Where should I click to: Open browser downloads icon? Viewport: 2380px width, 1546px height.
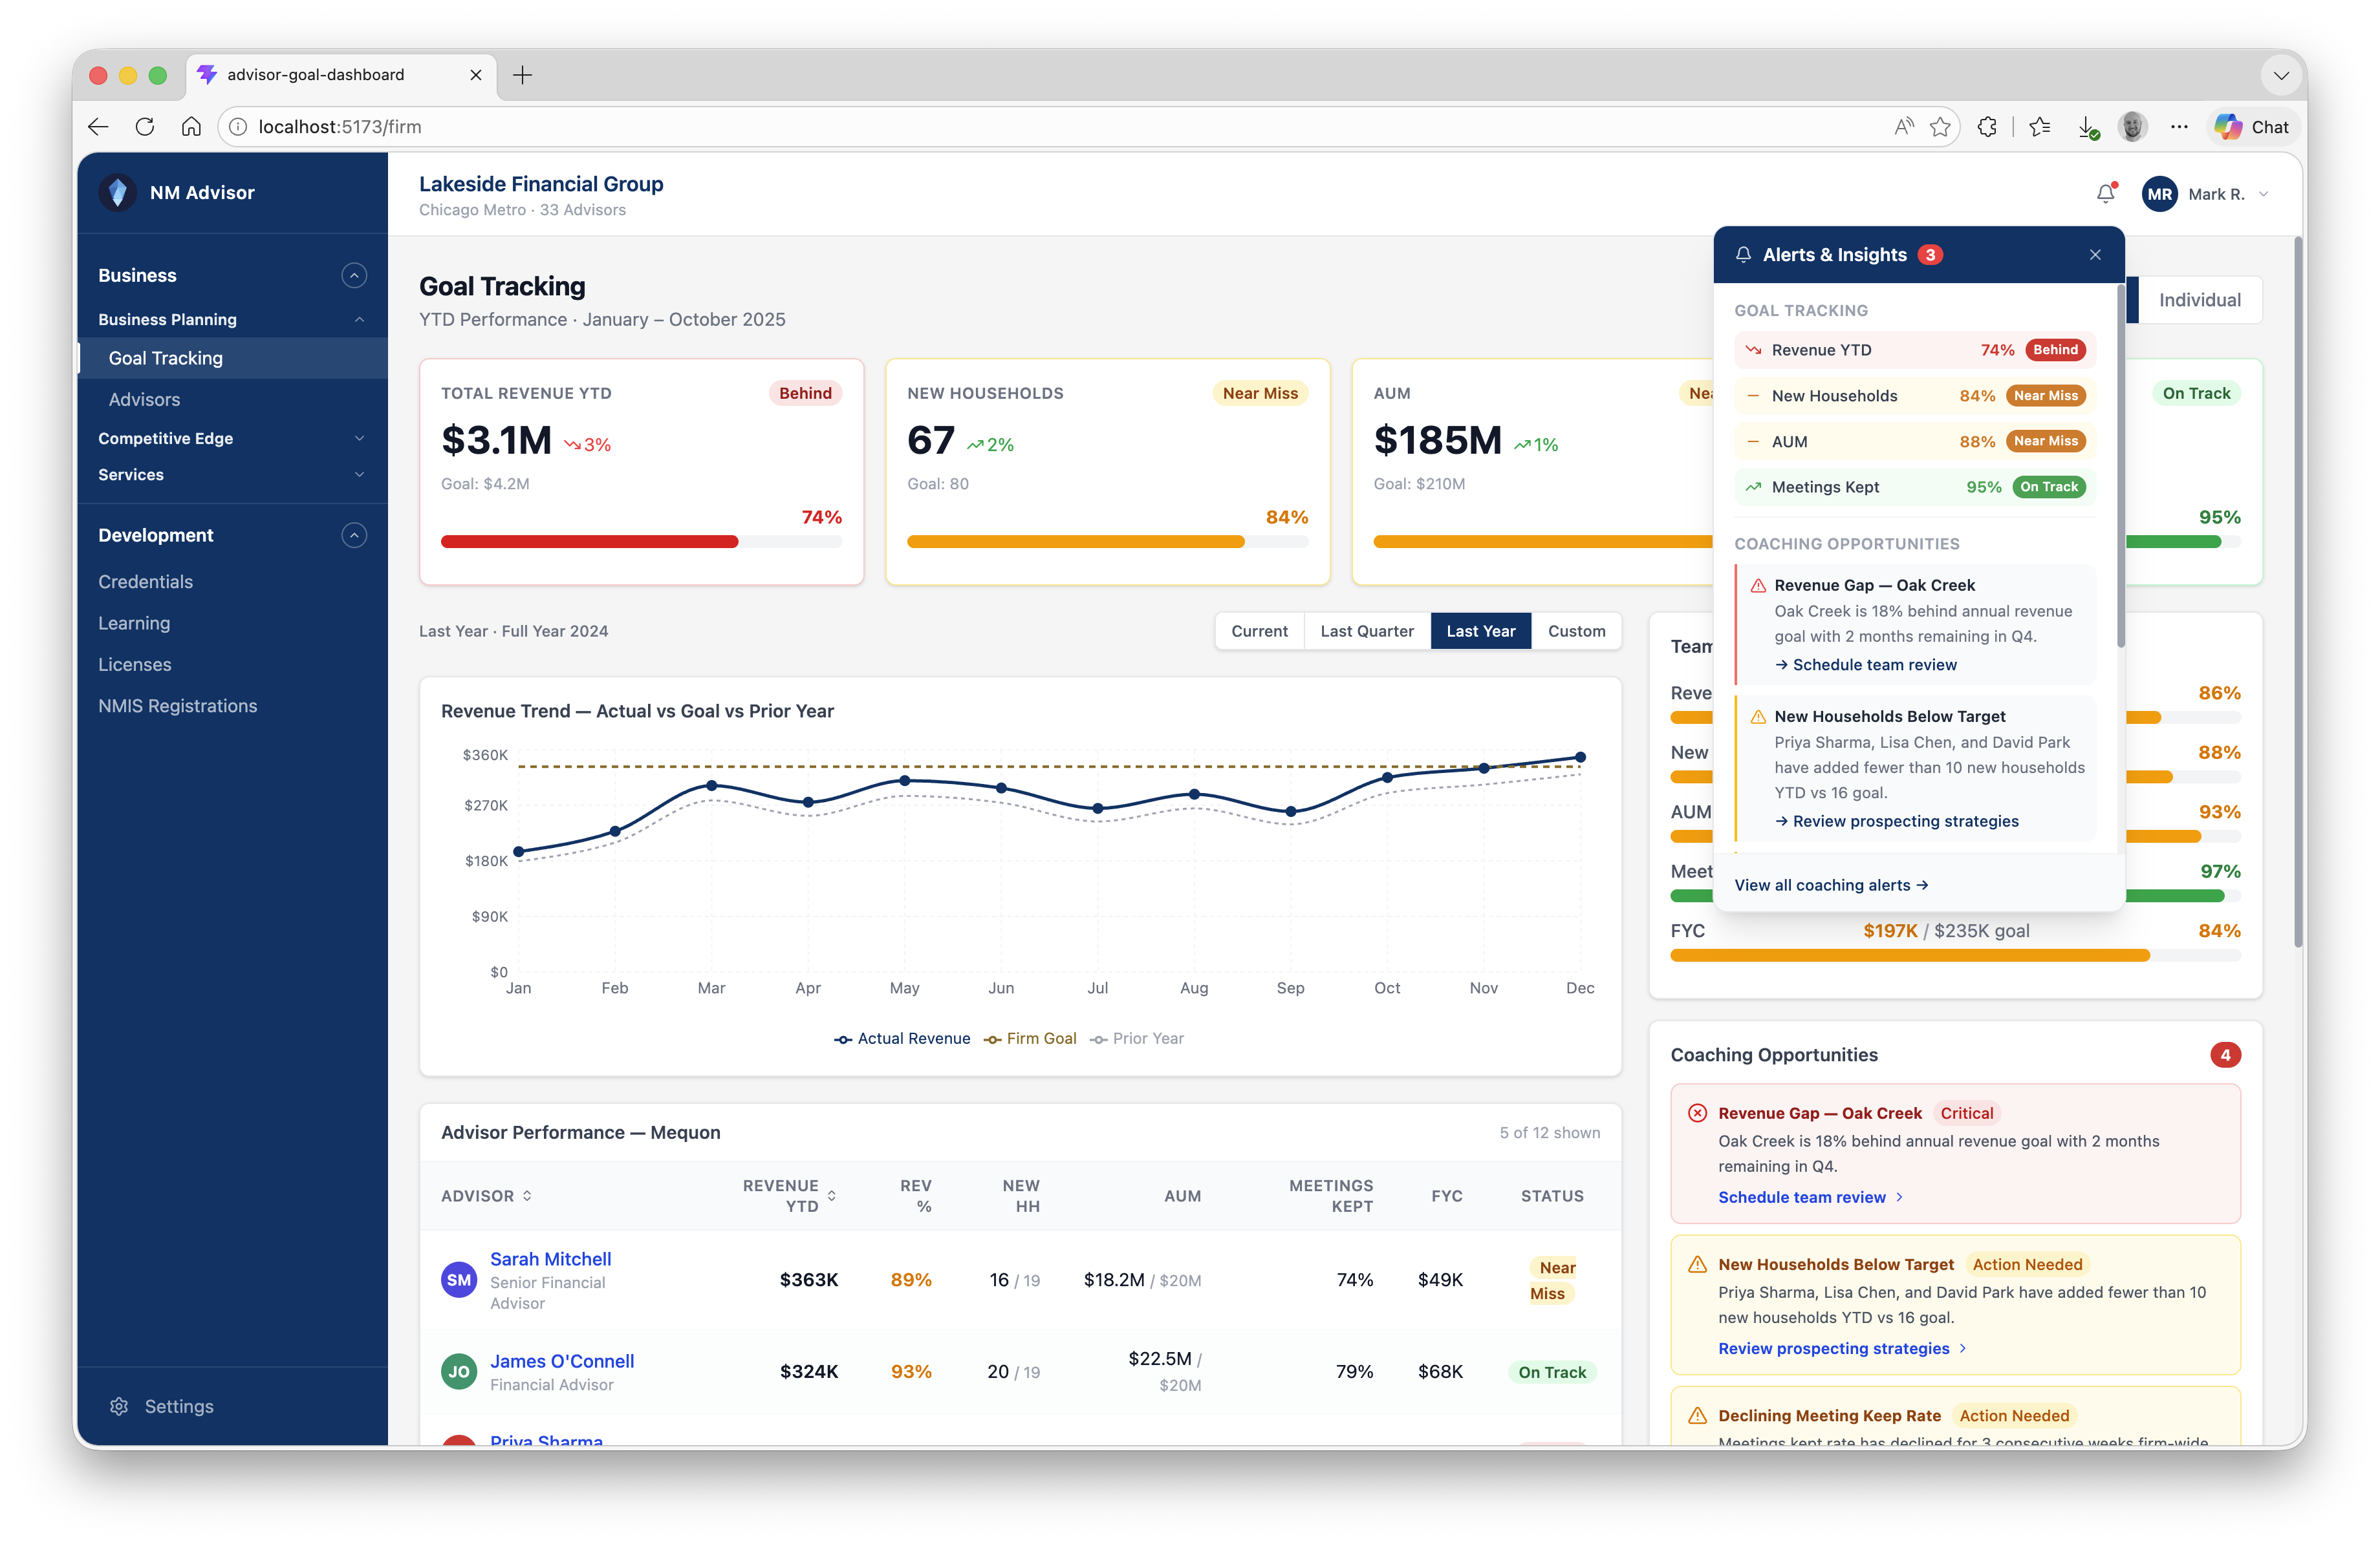[x=2087, y=127]
